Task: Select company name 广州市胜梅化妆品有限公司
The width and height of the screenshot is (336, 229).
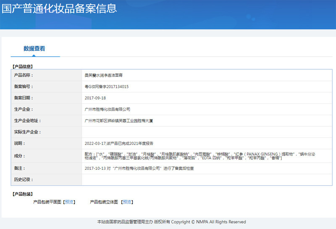Action: pos(108,109)
